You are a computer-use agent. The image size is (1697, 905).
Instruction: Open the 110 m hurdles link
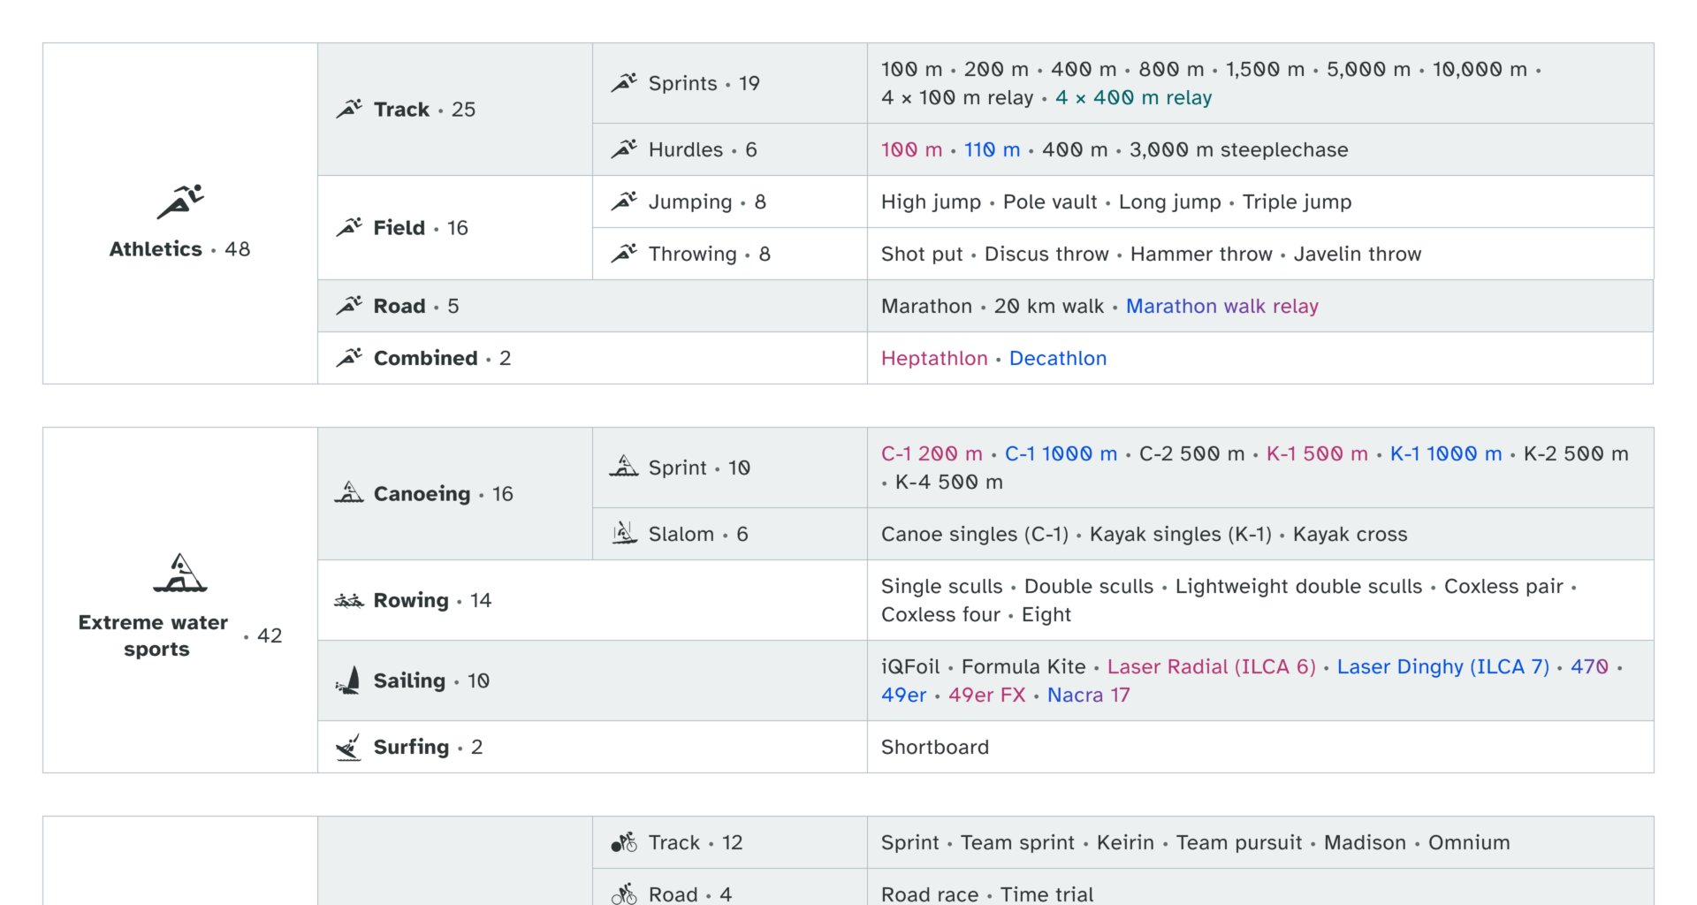click(992, 149)
